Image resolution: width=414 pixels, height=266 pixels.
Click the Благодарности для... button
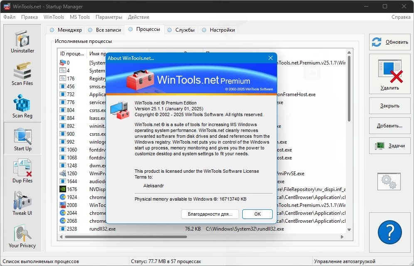pyautogui.click(x=210, y=214)
